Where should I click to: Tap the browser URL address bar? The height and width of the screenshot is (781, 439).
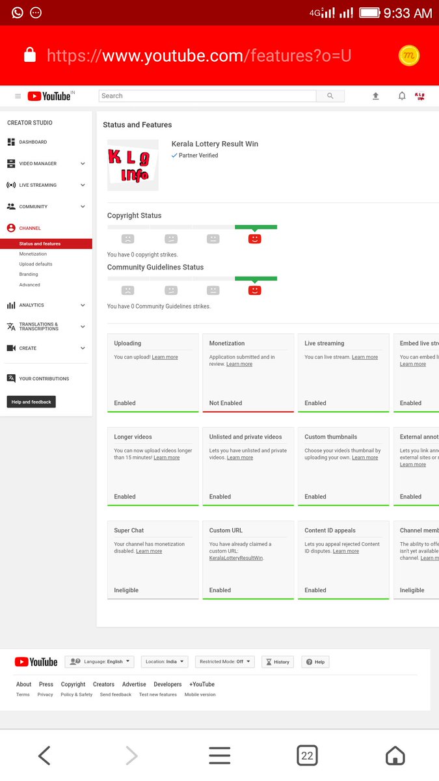199,55
